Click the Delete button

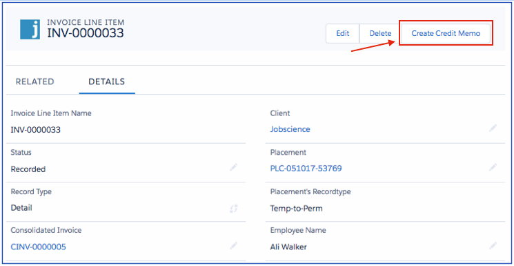[x=380, y=33]
